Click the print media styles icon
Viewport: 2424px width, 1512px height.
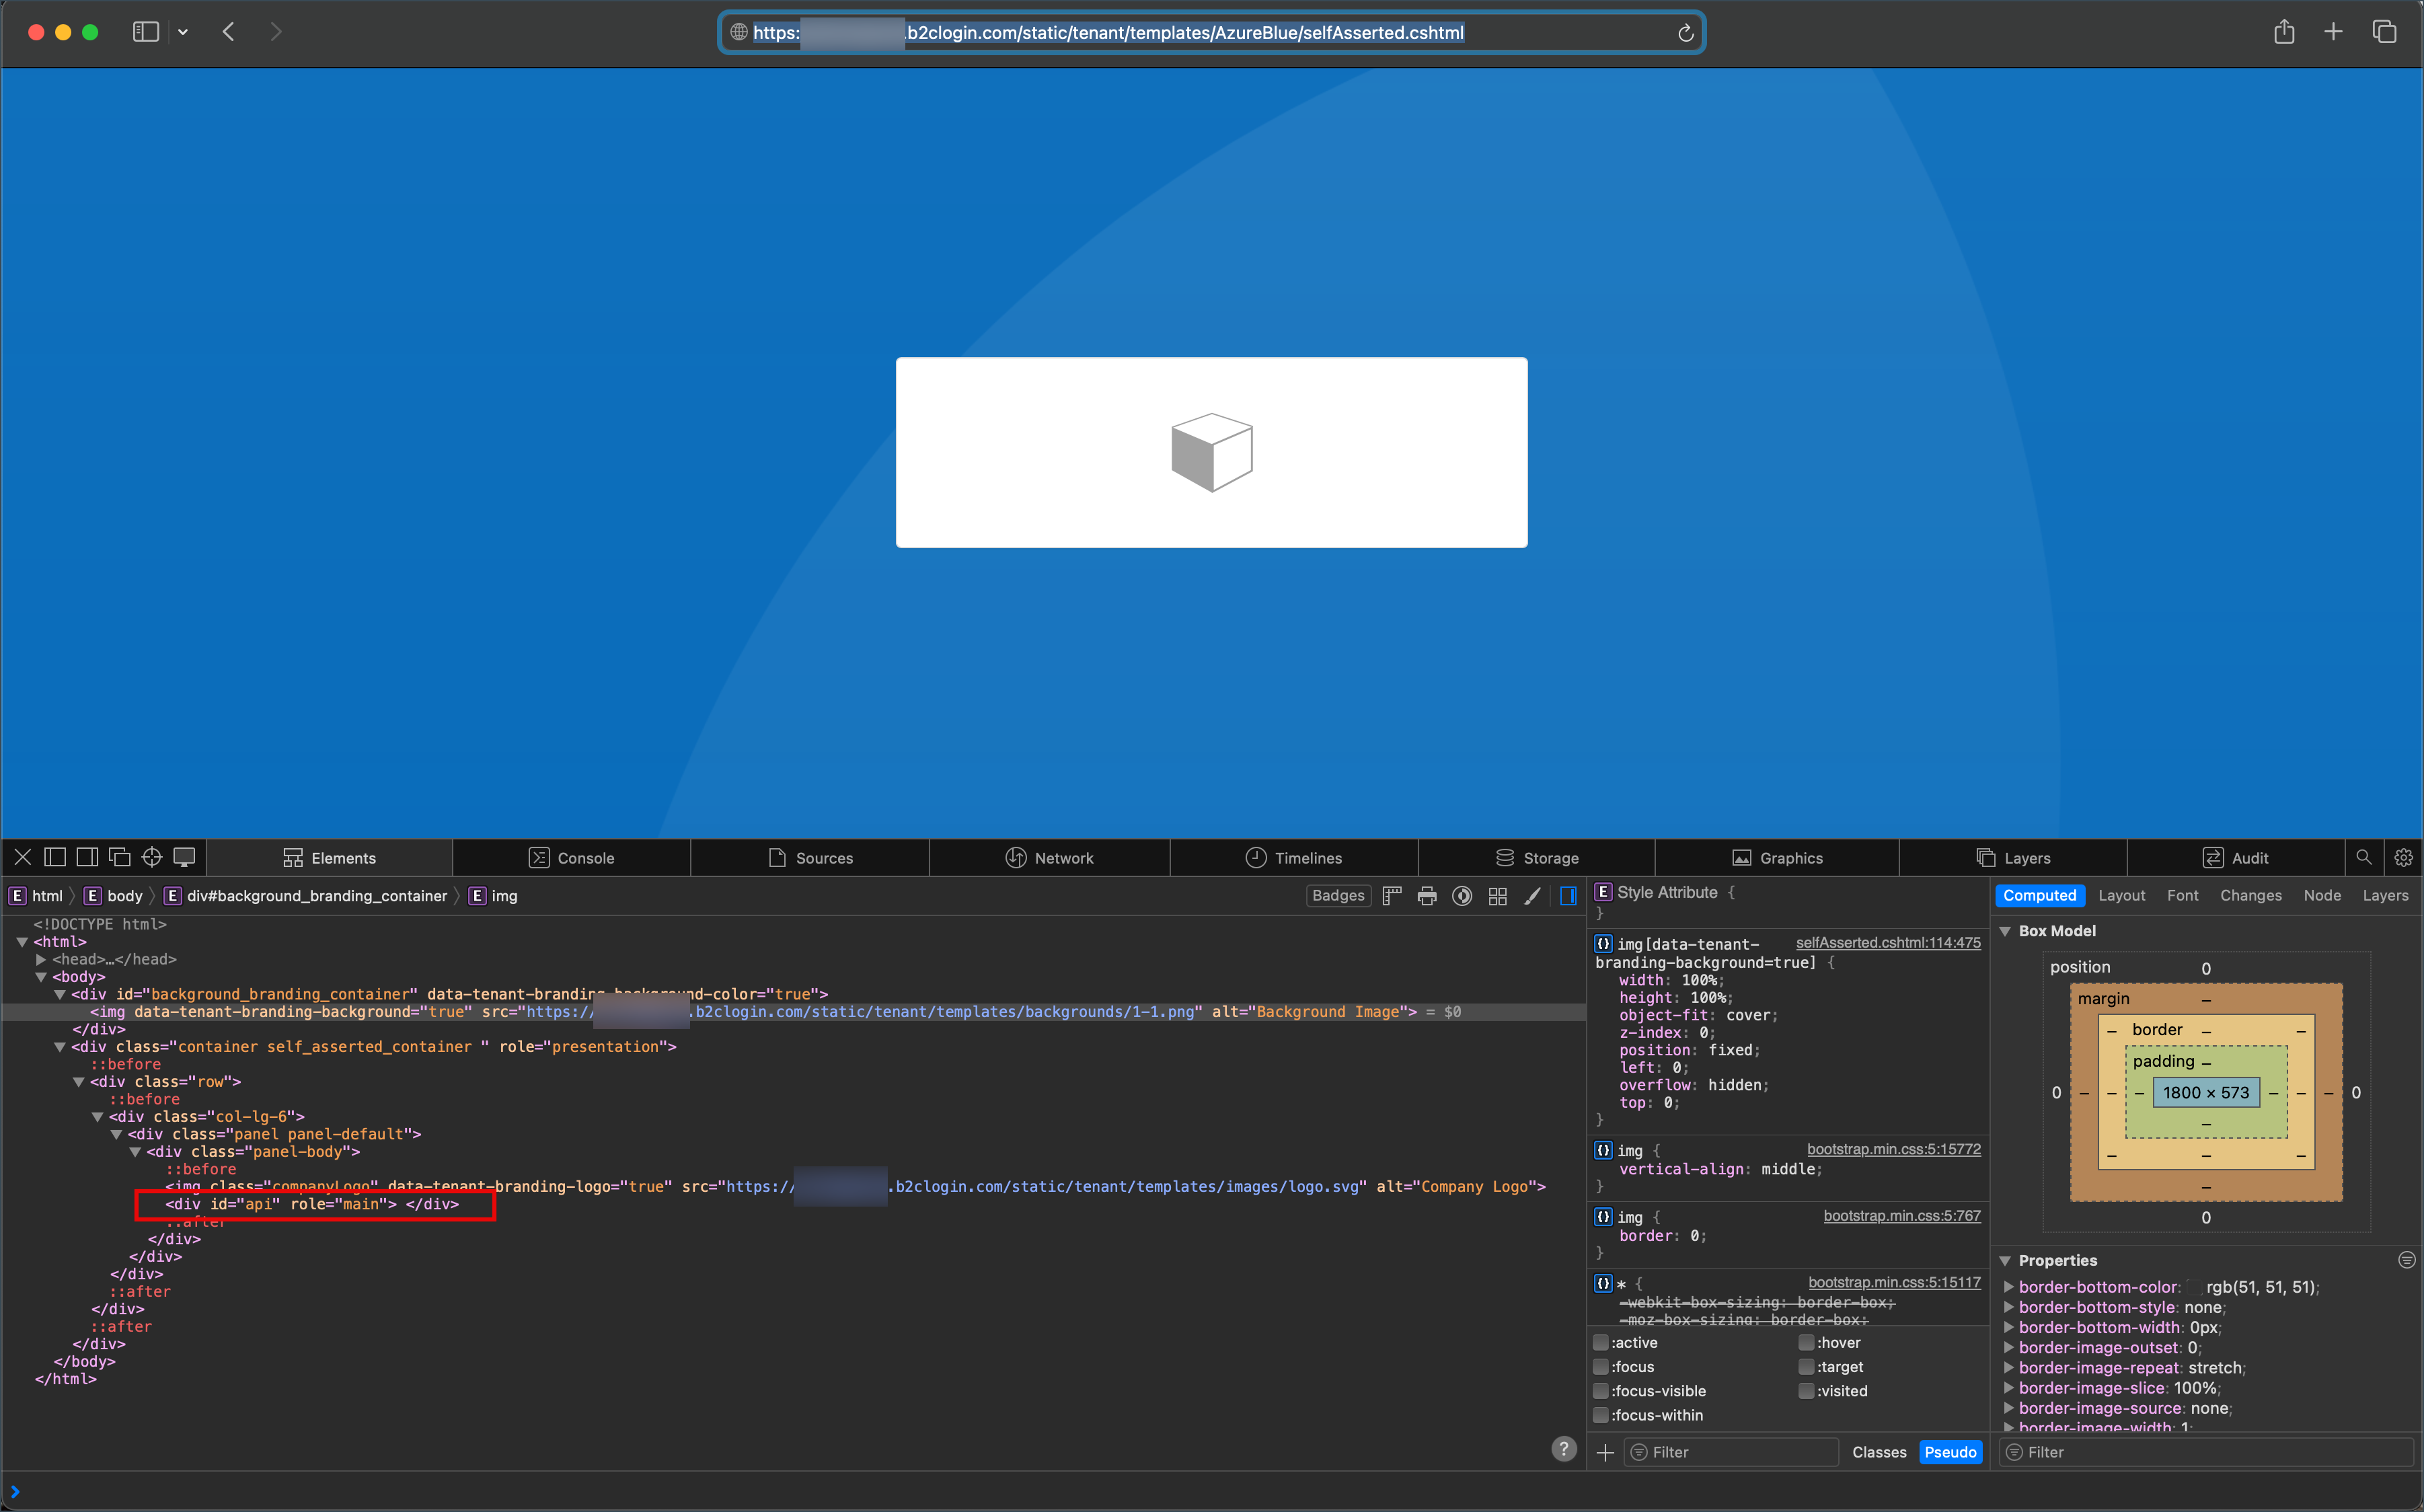[1427, 896]
